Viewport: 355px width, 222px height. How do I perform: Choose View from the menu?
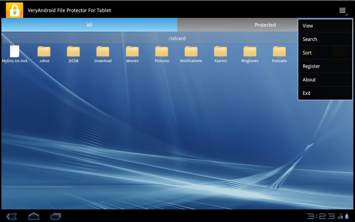[x=325, y=26]
